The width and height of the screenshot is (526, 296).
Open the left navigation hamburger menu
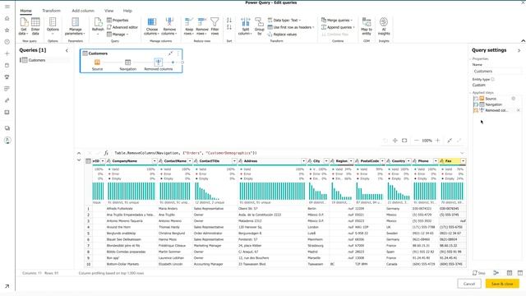point(7,7)
